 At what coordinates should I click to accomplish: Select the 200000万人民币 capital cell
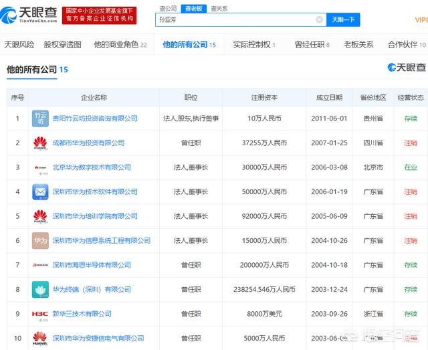point(264,265)
